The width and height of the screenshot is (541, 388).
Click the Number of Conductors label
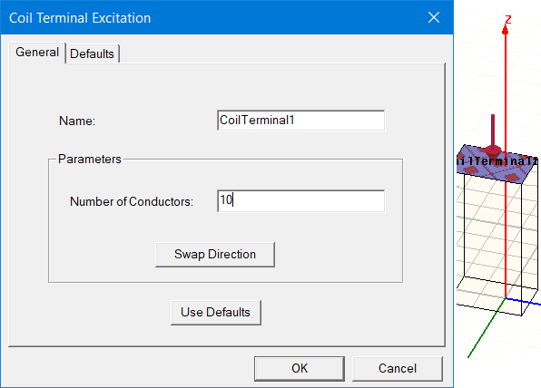(132, 201)
